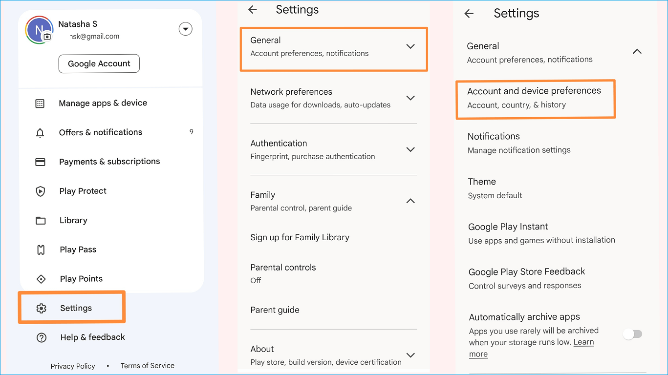
Task: Click the Payments & subscriptions card icon
Action: tap(40, 162)
